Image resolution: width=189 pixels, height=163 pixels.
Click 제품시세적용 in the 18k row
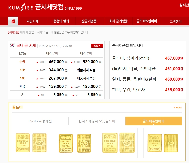86,70
